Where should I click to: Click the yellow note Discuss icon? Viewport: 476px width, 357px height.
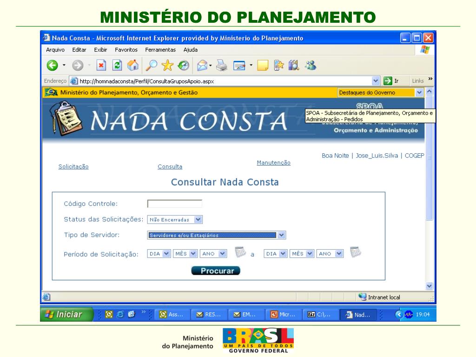(263, 65)
